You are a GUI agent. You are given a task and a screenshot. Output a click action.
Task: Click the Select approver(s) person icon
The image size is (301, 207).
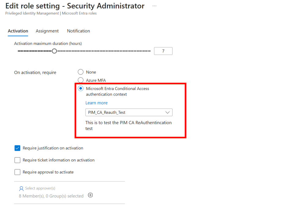[21, 188]
